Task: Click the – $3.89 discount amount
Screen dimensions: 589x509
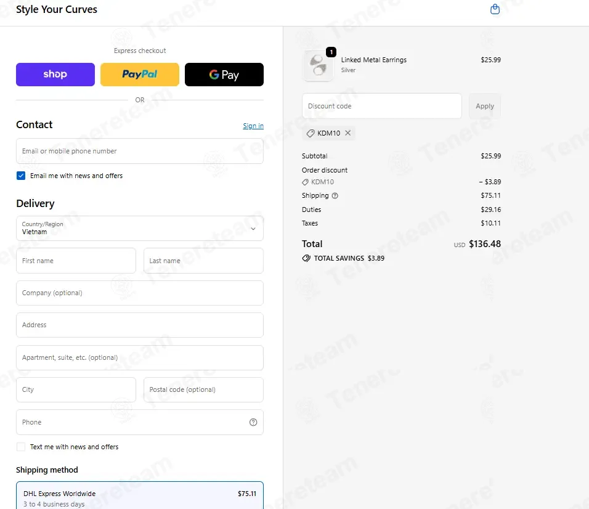Action: (x=490, y=182)
